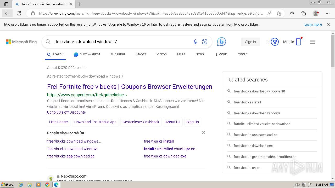
Task: Switch to CHAT w/ GPT-4 tab
Action: coord(87,54)
